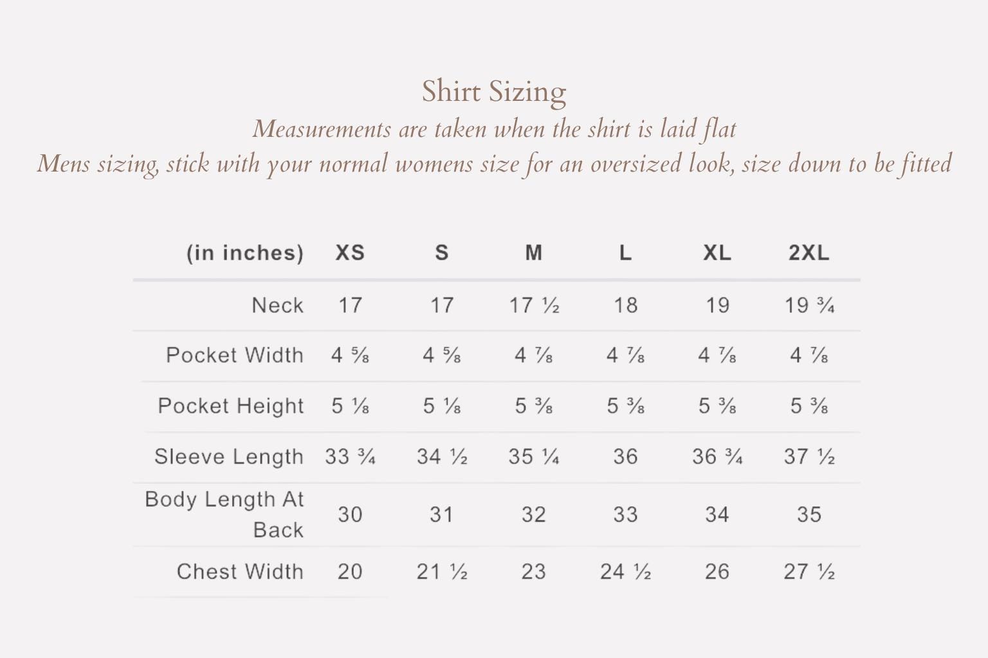Select the 2XL column header
Viewport: 988px width, 658px height.
click(x=809, y=253)
